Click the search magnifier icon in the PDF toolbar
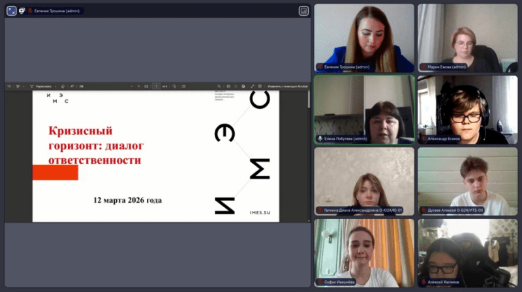This screenshot has width=522, height=292. click(219, 86)
